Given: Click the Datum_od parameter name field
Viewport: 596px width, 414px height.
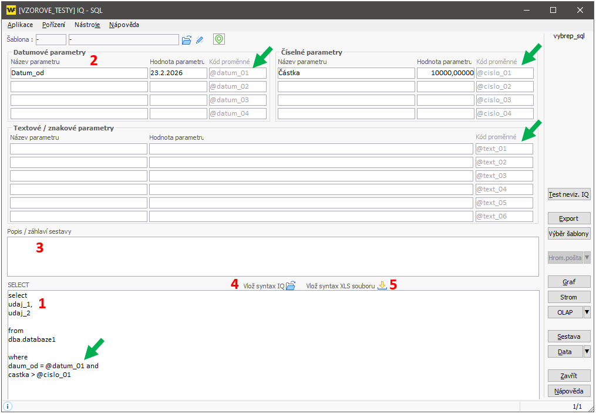Looking at the screenshot, I should pyautogui.click(x=79, y=73).
